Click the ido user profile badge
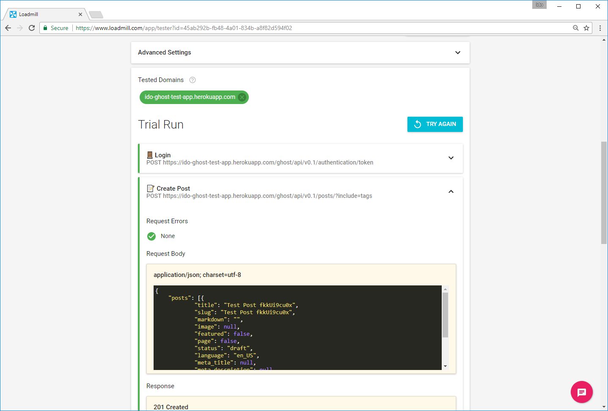Screen dimensions: 608x411 pos(539,5)
